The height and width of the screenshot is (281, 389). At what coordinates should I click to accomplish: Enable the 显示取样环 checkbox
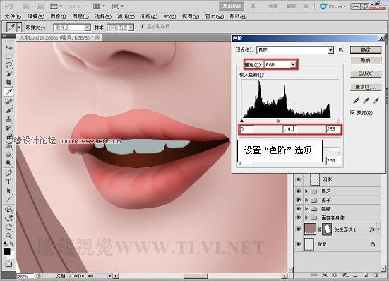(143, 26)
